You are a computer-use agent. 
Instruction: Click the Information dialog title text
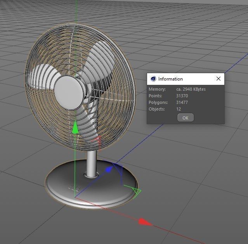tap(170, 79)
